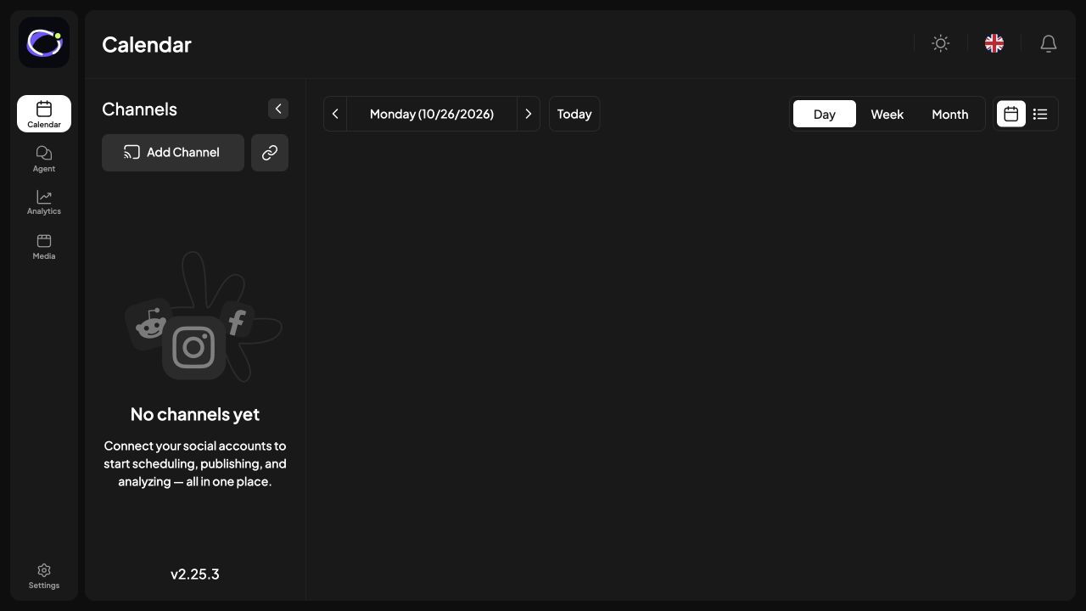Click the Facebook icon in the empty state
1086x611 pixels.
(x=237, y=322)
